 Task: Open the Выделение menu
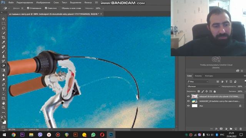(x=76, y=3)
